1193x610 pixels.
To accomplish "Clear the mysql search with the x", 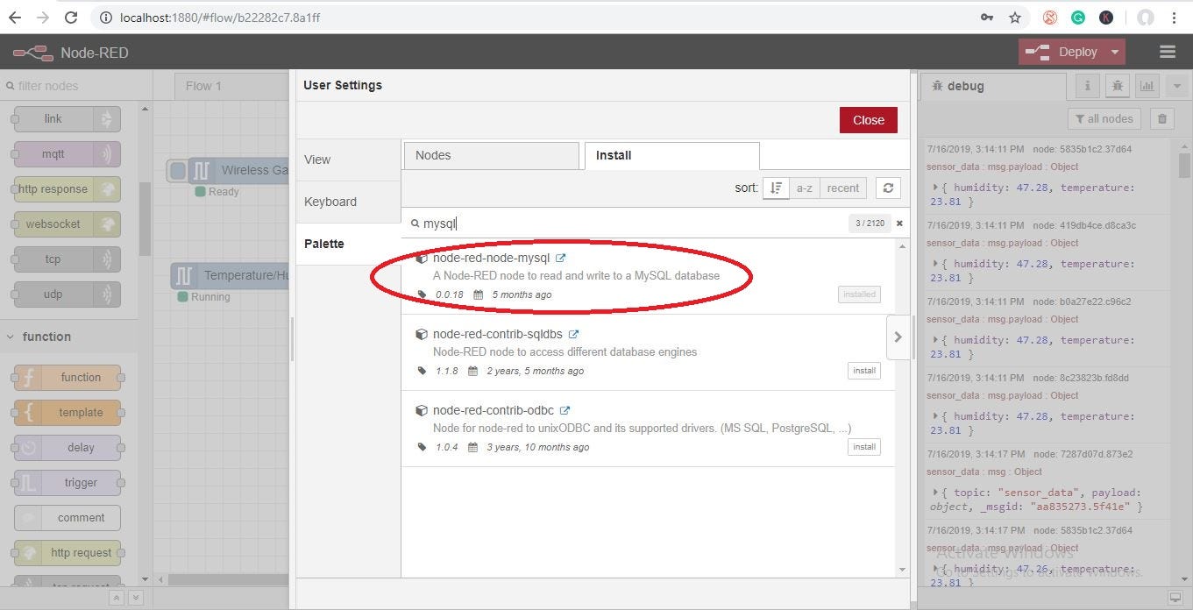I will (899, 223).
